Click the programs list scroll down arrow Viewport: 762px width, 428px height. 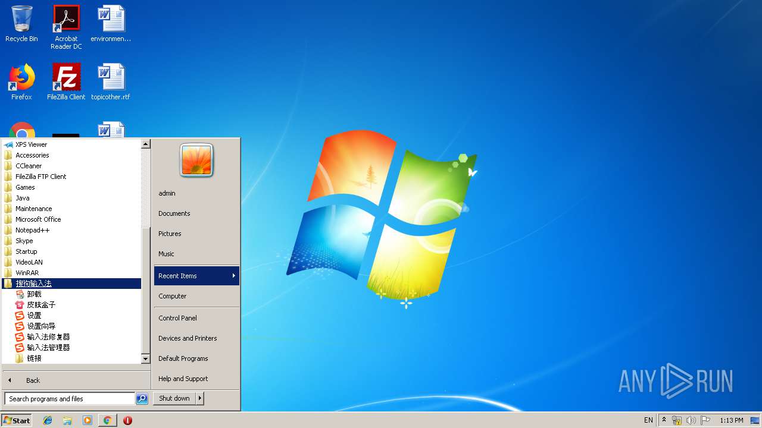pyautogui.click(x=145, y=359)
